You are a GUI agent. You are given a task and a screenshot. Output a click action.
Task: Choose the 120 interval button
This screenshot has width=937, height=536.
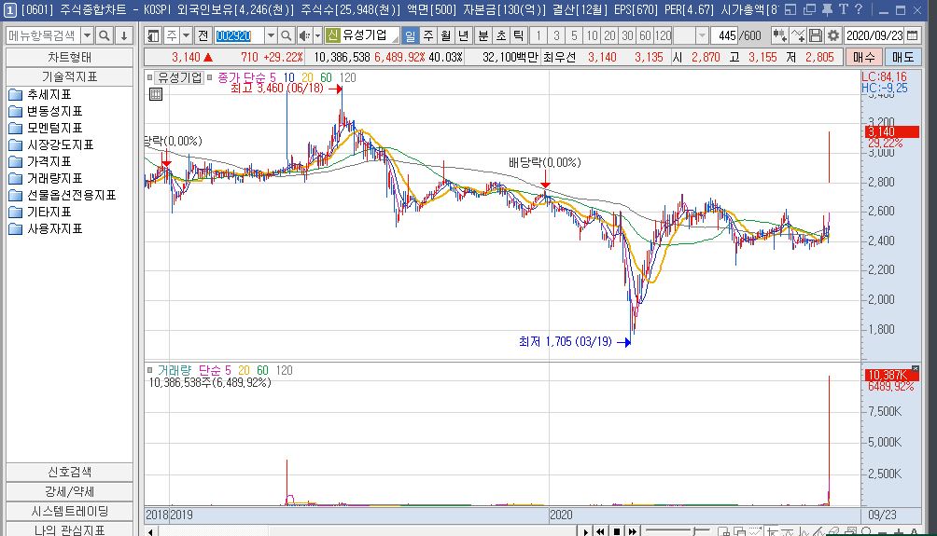[663, 35]
